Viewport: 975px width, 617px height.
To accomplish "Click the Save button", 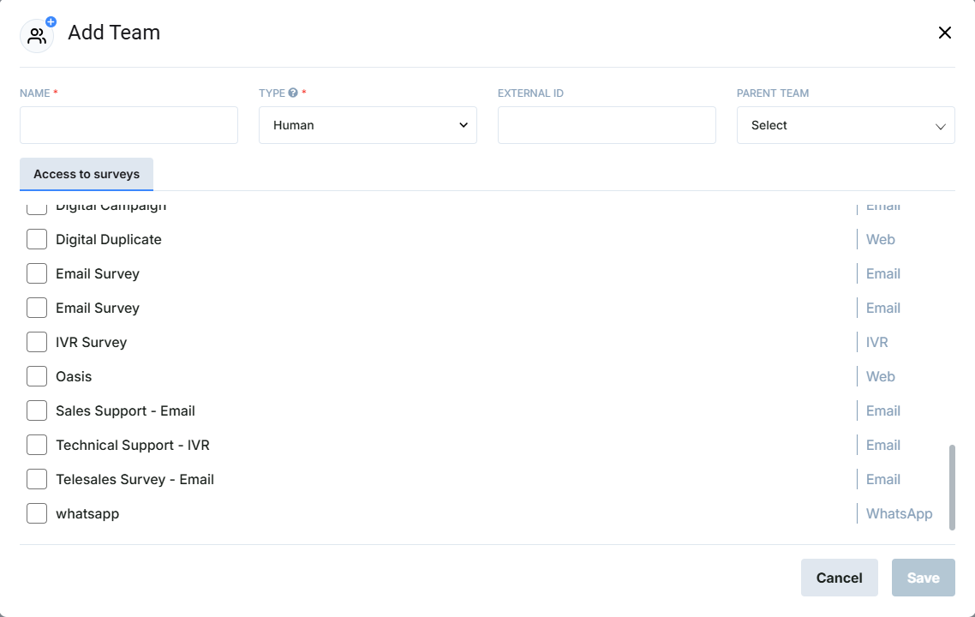I will click(923, 578).
